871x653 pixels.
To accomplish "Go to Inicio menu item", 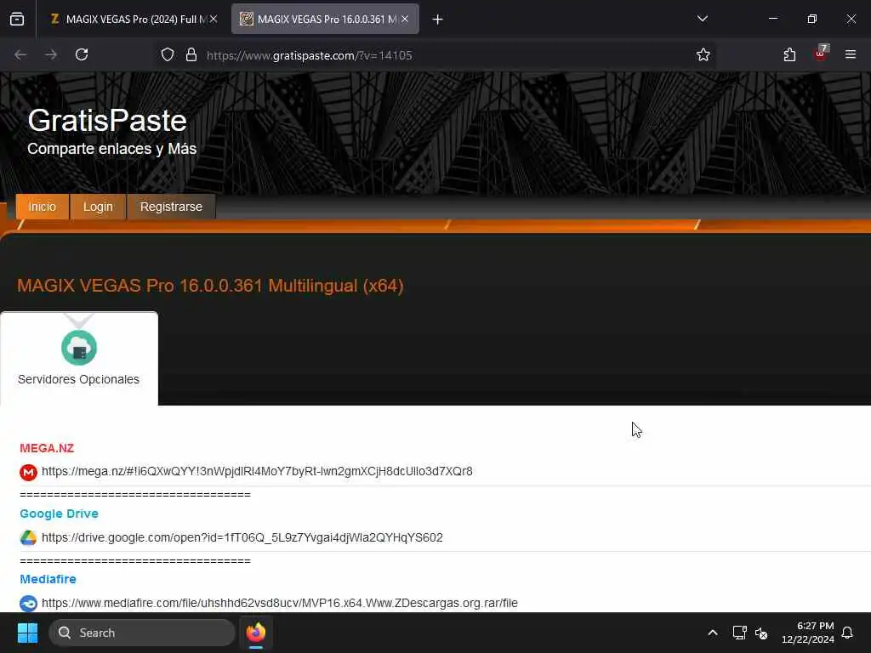I will pos(43,207).
